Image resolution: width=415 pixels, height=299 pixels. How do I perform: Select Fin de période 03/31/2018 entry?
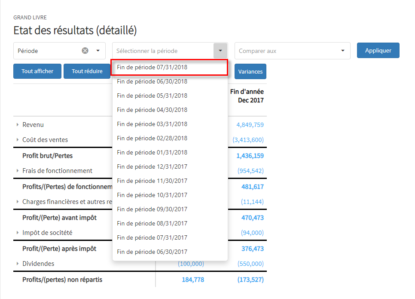[152, 124]
